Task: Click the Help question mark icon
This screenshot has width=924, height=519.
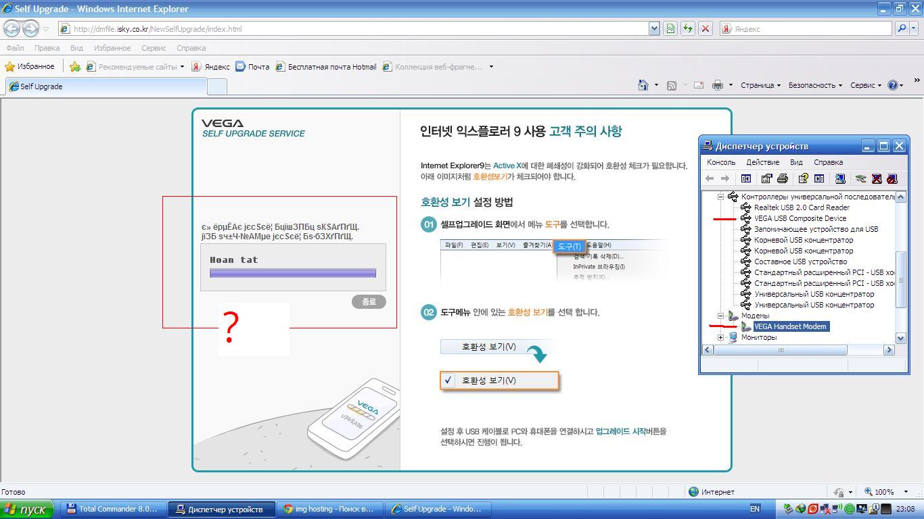Action: [892, 85]
